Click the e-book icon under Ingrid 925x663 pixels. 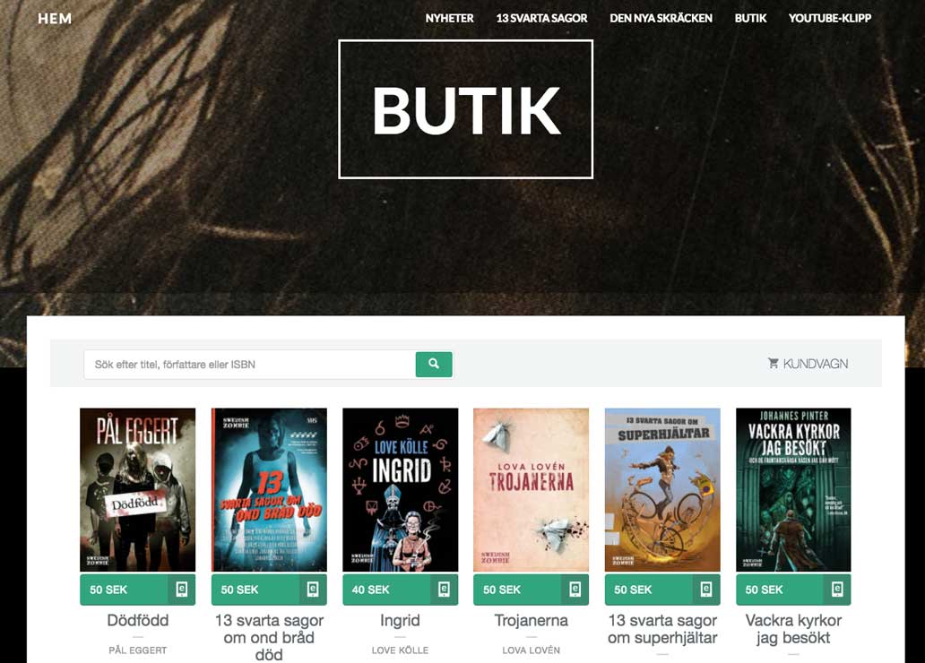(444, 590)
